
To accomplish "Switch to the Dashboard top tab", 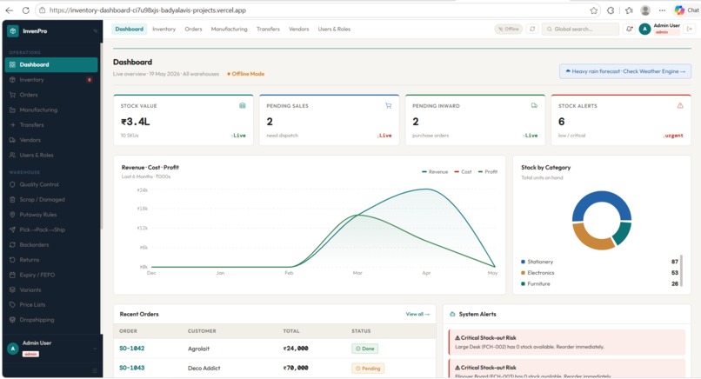I will (130, 29).
